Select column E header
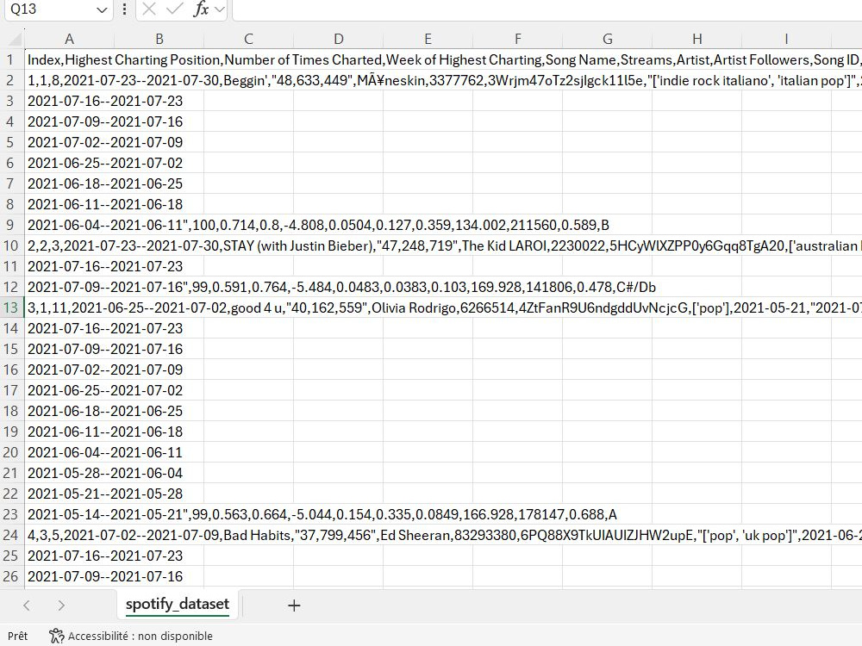 (x=428, y=39)
